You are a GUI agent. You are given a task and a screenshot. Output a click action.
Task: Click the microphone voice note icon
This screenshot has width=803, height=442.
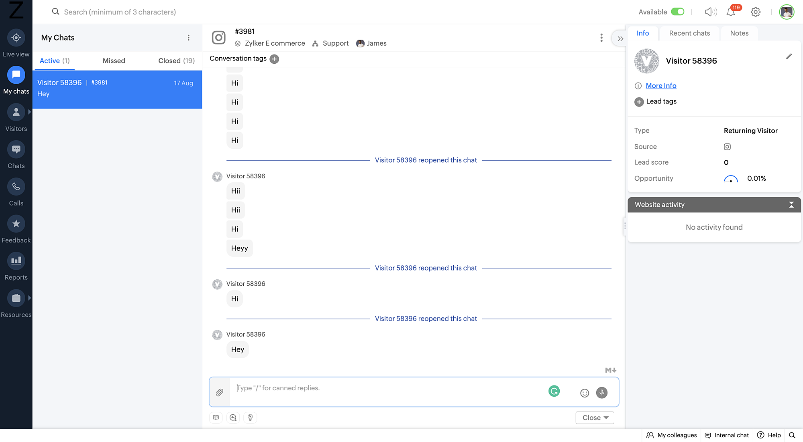601,393
